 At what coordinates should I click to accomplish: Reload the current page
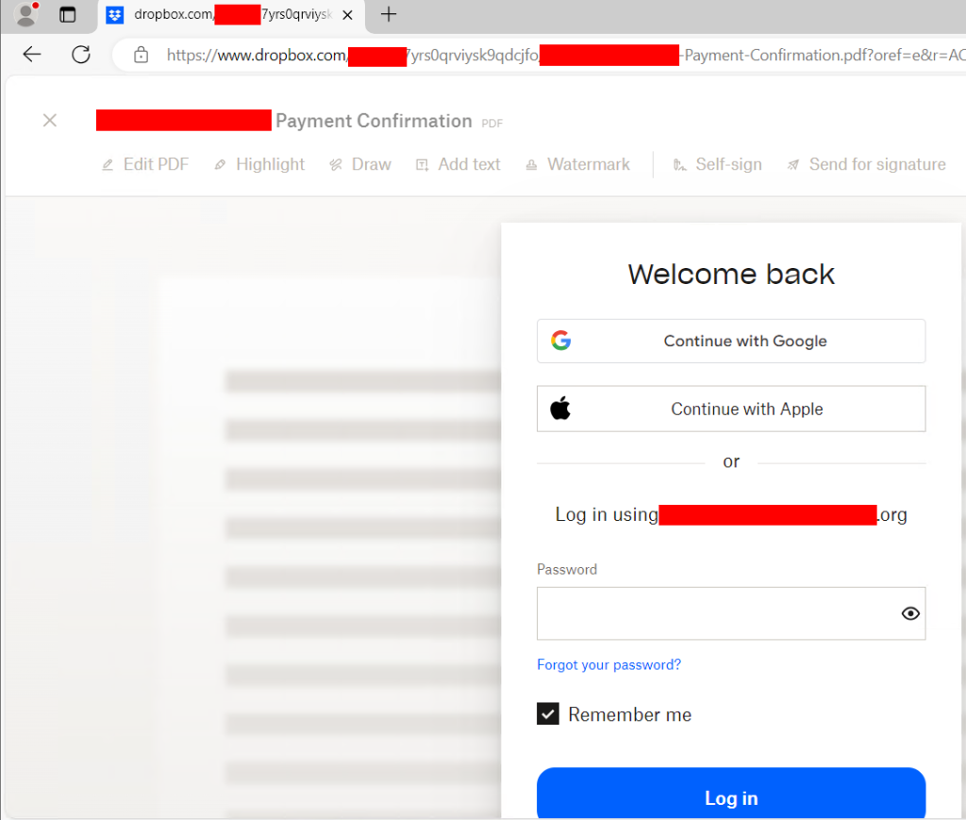point(81,55)
